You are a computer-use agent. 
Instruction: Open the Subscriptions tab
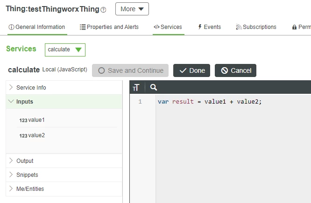[256, 27]
